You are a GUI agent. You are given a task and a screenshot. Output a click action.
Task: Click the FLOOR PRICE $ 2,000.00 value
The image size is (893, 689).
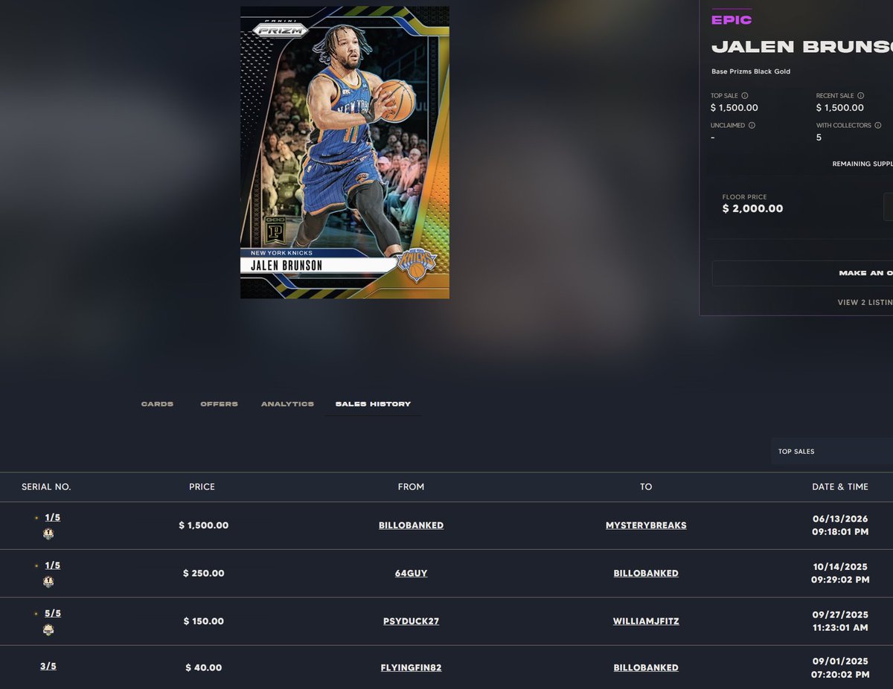point(752,209)
